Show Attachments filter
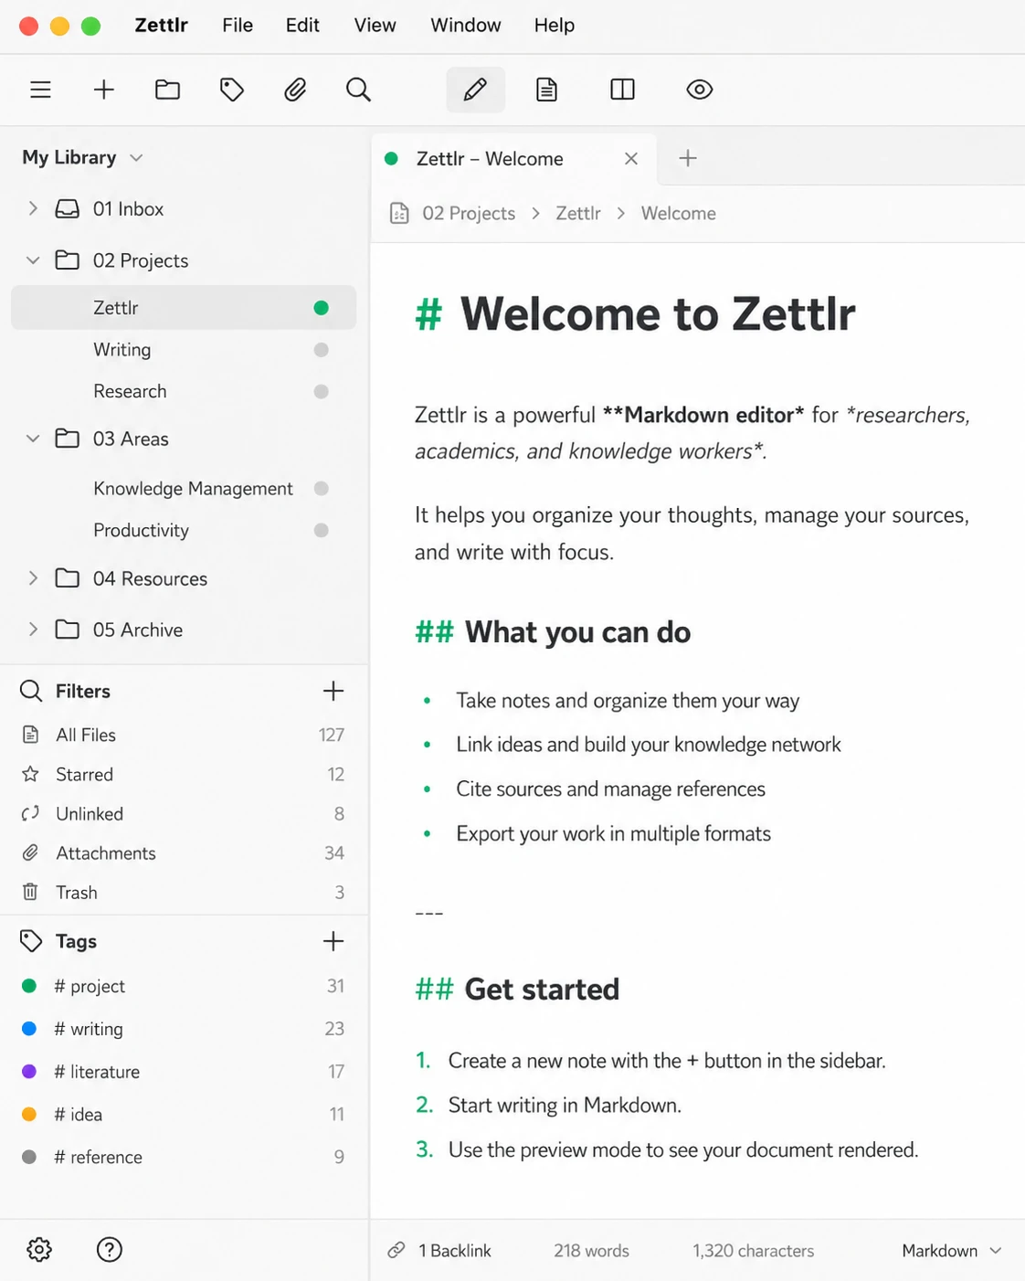 (x=184, y=852)
